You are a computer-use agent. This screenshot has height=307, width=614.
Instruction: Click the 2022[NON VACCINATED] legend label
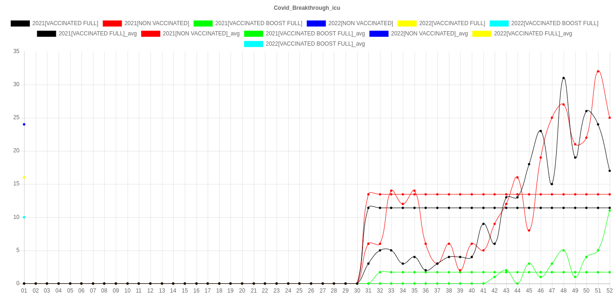pos(359,23)
